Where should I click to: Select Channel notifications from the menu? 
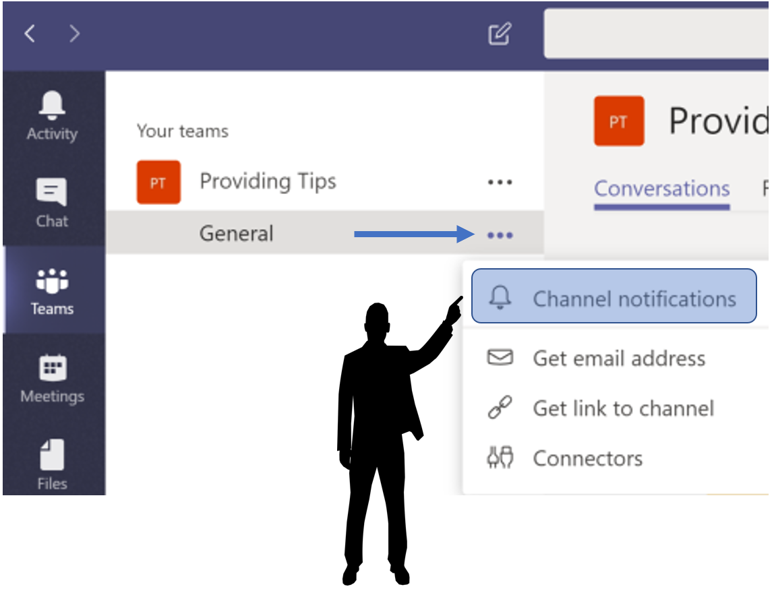coord(636,297)
